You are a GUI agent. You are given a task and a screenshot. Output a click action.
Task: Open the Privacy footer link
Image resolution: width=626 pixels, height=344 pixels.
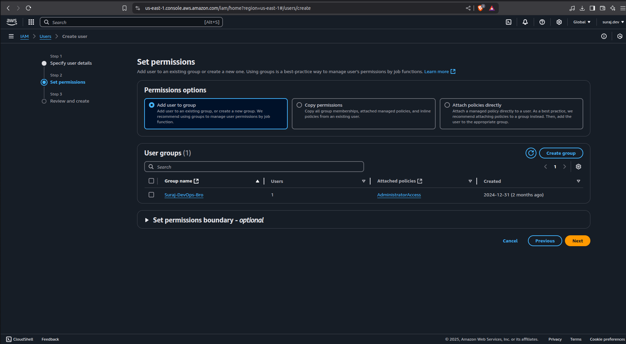(x=555, y=339)
